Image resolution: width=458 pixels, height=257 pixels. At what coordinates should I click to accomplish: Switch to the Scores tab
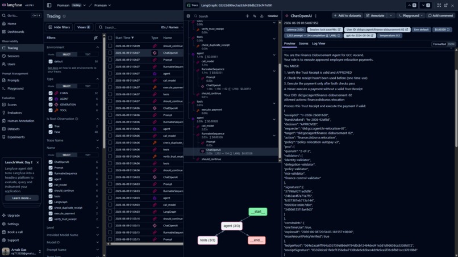click(303, 44)
